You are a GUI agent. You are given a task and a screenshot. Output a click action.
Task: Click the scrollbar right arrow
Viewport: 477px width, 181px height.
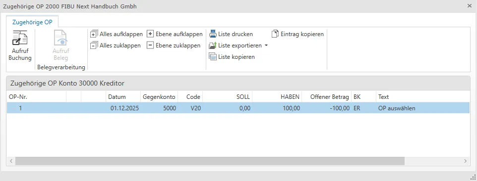coord(465,161)
